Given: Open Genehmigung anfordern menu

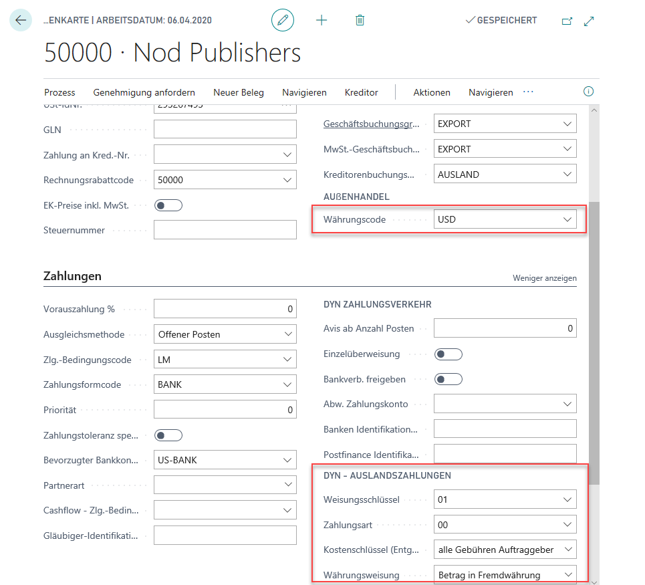Looking at the screenshot, I should pos(144,92).
